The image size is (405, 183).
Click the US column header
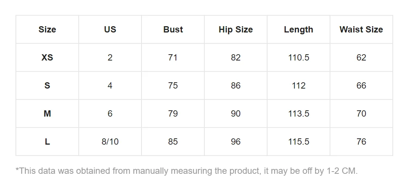[110, 30]
